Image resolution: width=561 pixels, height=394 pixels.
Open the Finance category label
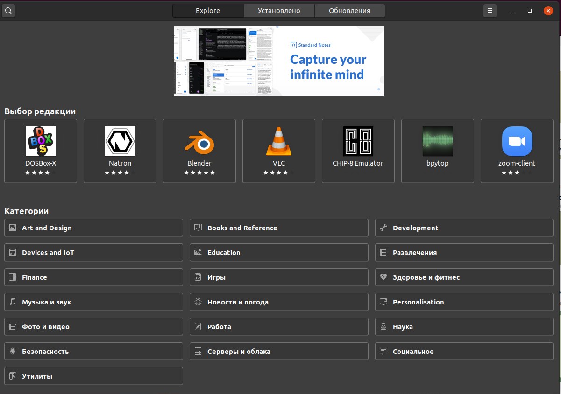click(34, 277)
